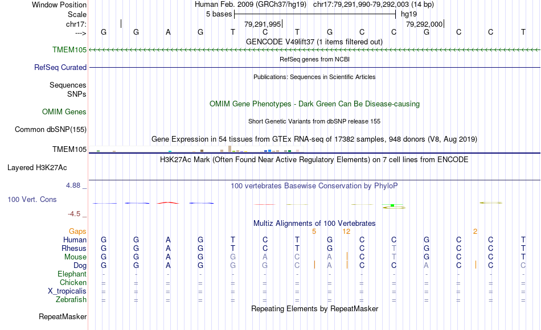The width and height of the screenshot is (541, 330).
Task: Click the GENCODE V49lift37 track title
Action: 314,42
